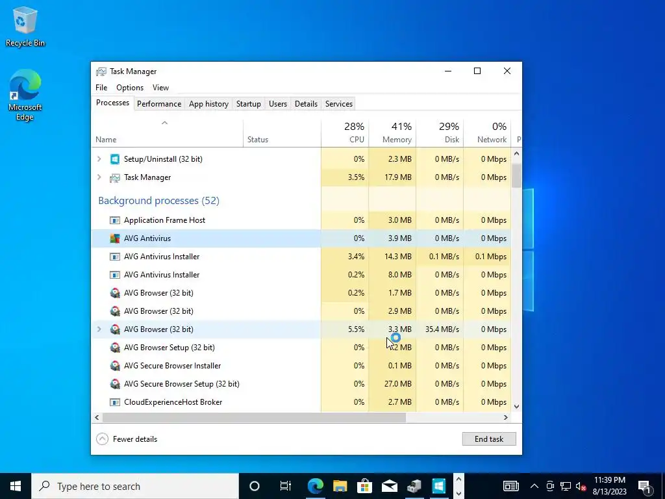Click the vertical scrollbar up arrow
This screenshot has width=665, height=499.
click(x=516, y=153)
